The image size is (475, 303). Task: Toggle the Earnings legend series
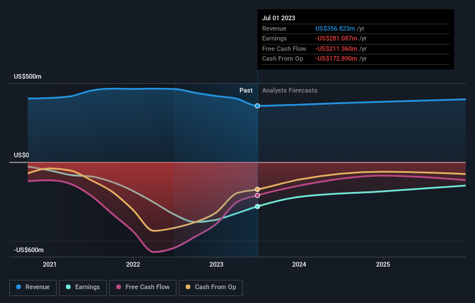tap(83, 287)
